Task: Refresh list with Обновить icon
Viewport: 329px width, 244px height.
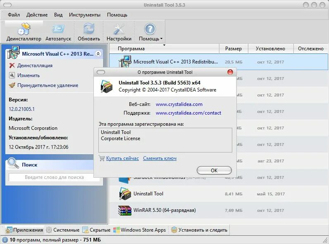Action: 89,29
